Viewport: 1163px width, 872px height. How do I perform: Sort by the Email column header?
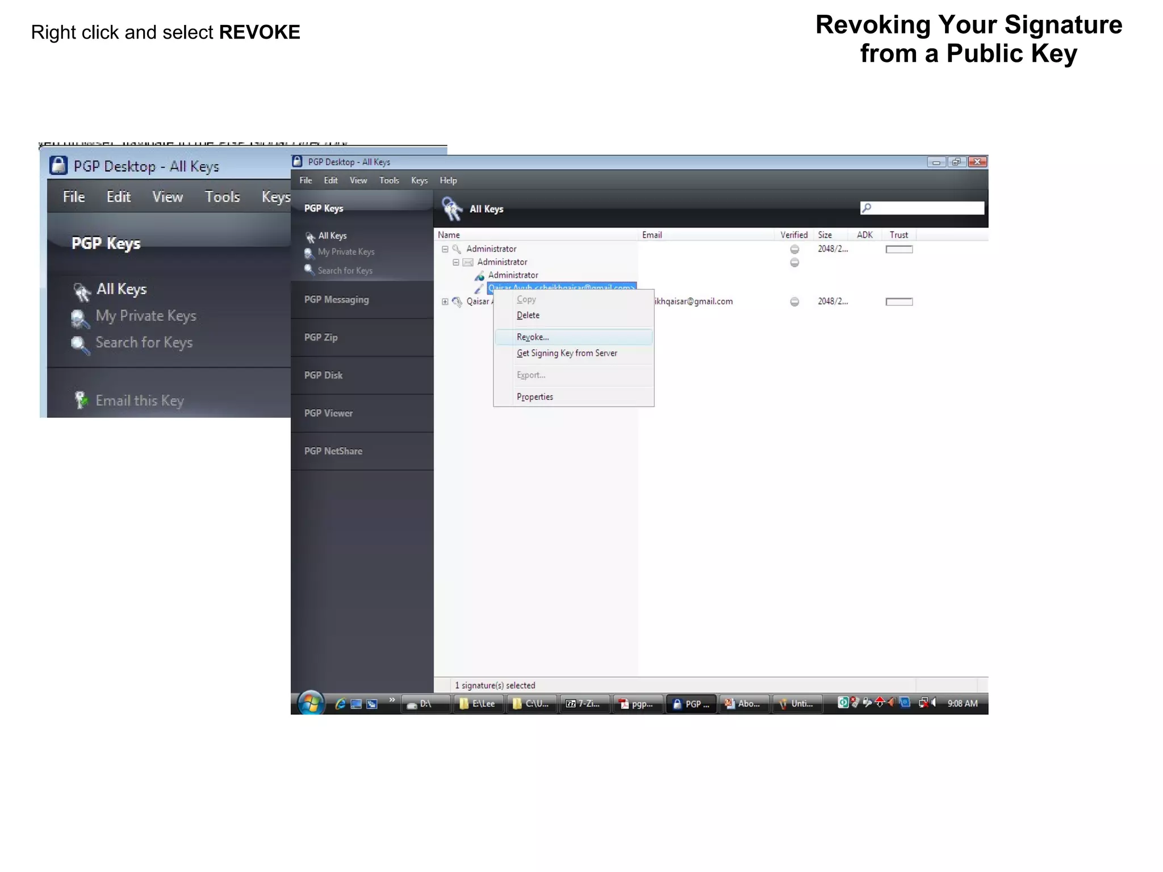click(x=706, y=235)
